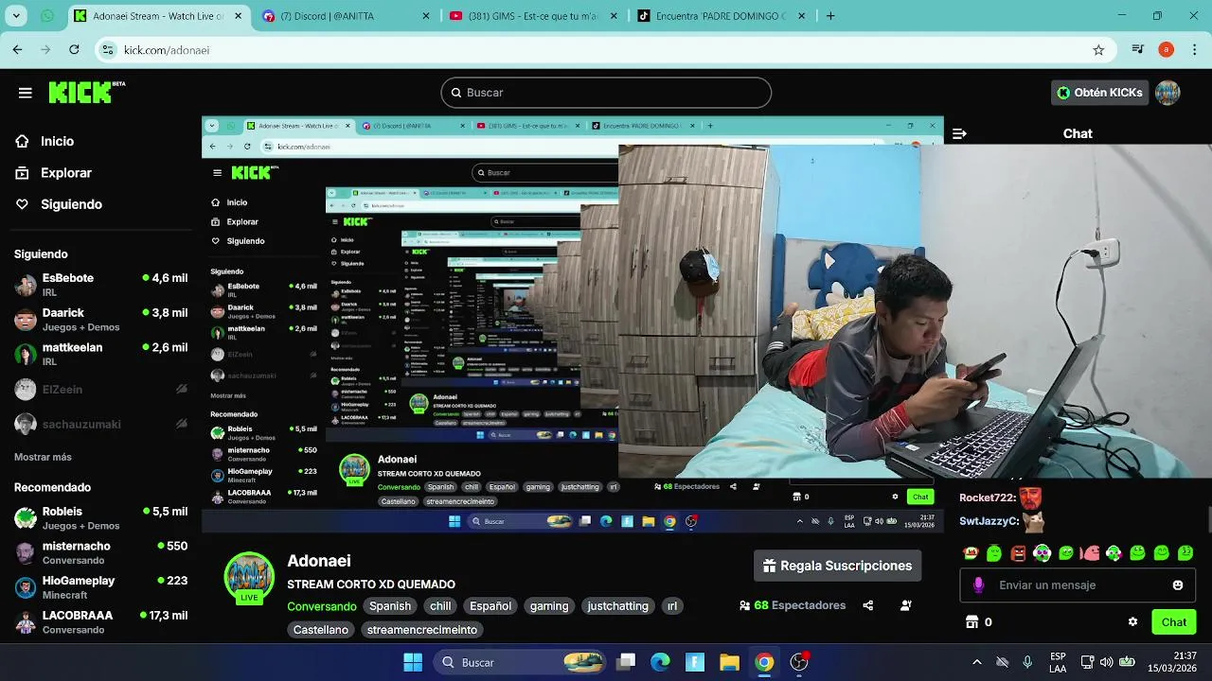Pick the pink blob quick emote

[x=1090, y=553]
